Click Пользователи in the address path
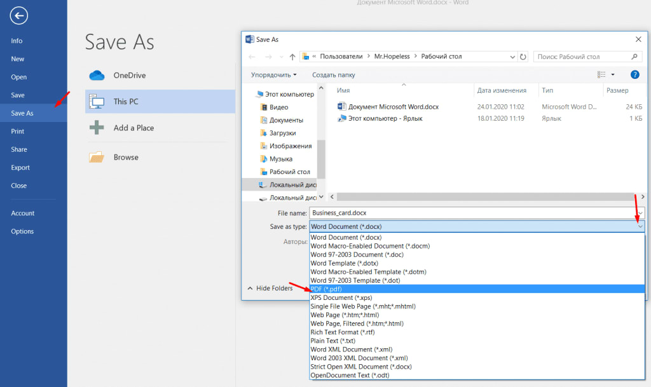 [x=341, y=57]
